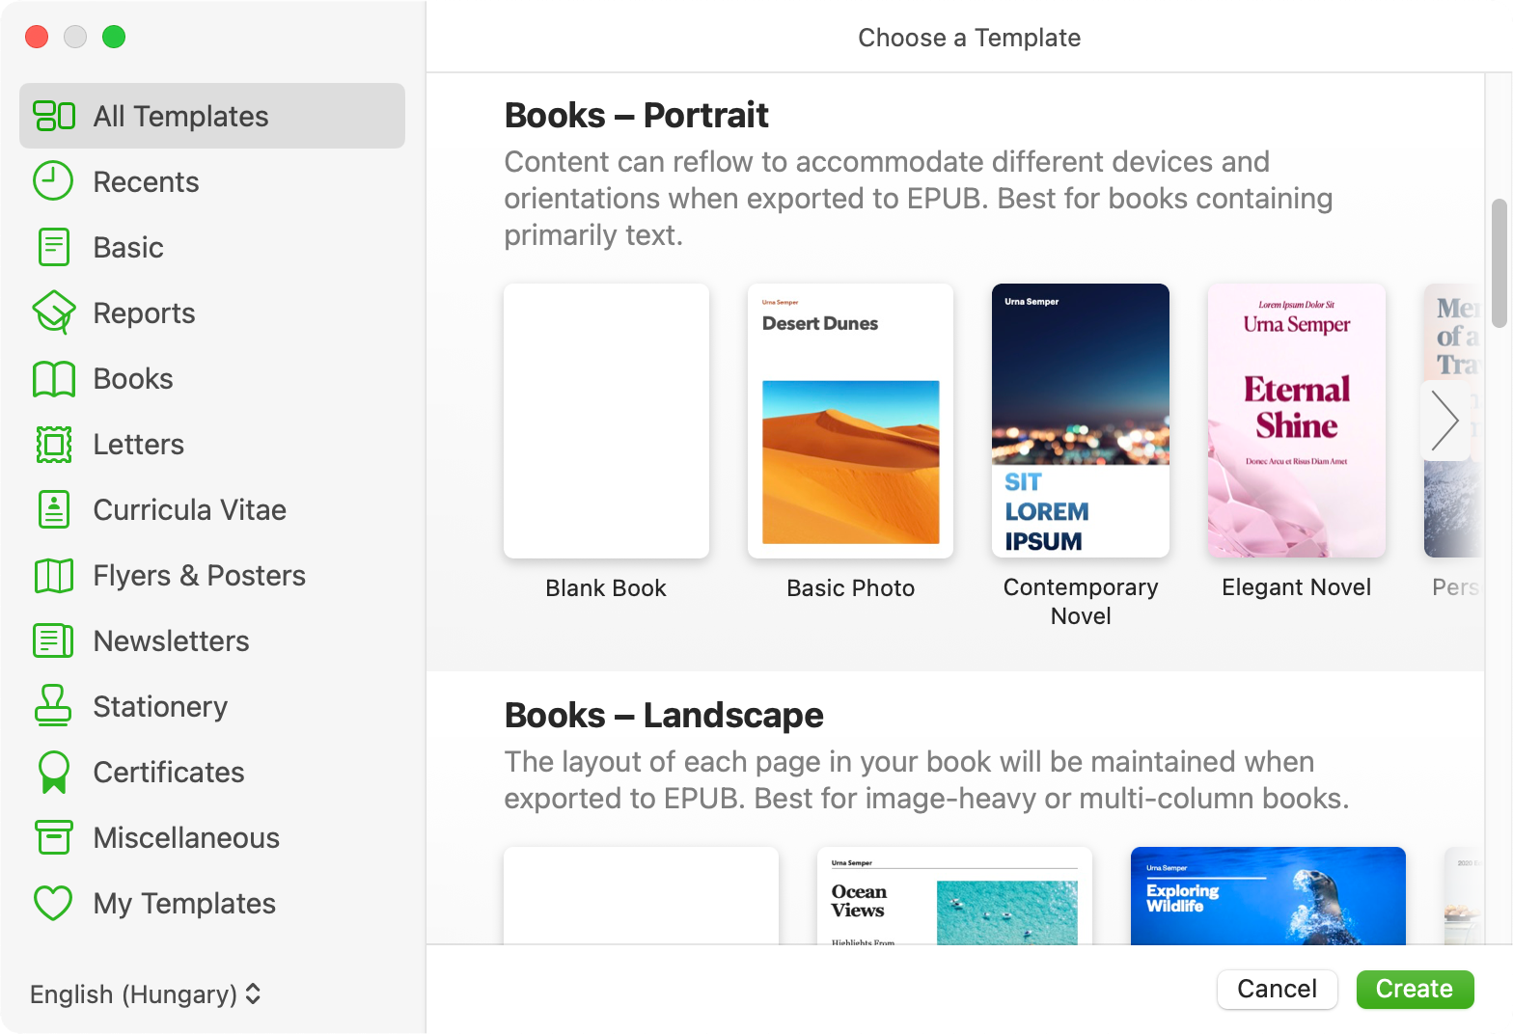Click the Stationery rubber stamp icon
The width and height of the screenshot is (1513, 1034).
coord(53,705)
